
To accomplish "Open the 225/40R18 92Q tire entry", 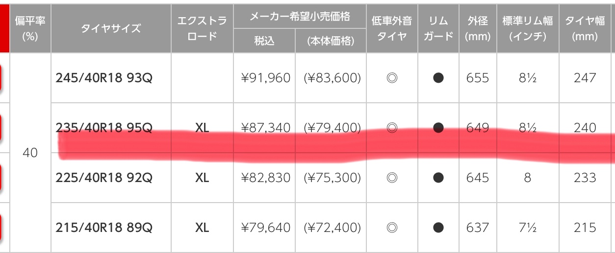I will click(x=104, y=178).
